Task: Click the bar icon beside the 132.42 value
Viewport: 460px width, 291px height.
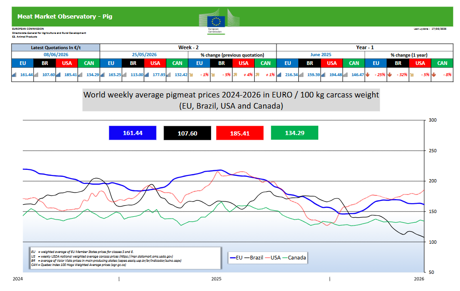Action: (x=169, y=75)
